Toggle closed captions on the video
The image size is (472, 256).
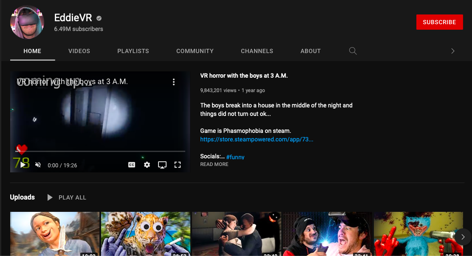pyautogui.click(x=132, y=165)
